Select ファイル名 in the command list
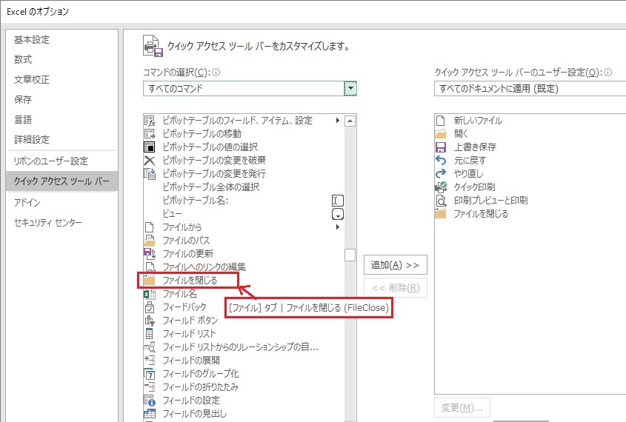The height and width of the screenshot is (422, 626). (180, 294)
